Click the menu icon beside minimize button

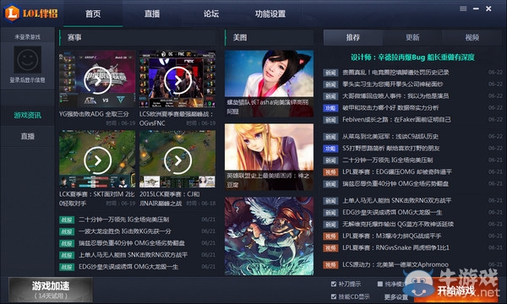(x=463, y=8)
